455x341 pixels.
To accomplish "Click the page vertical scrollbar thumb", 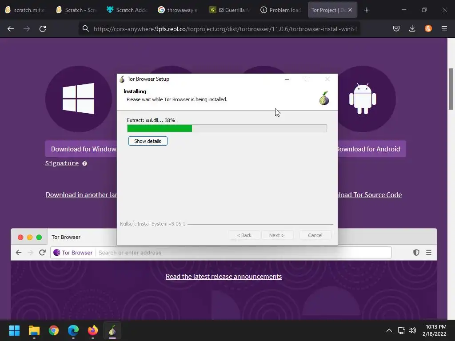I will (451, 89).
